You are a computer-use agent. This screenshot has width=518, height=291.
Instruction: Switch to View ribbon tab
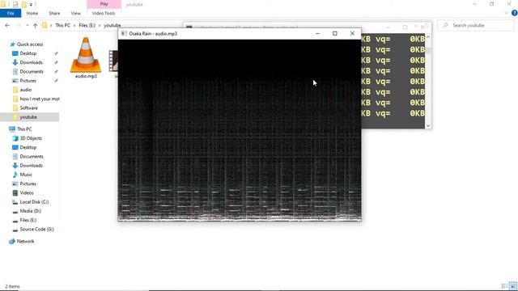[x=75, y=13]
